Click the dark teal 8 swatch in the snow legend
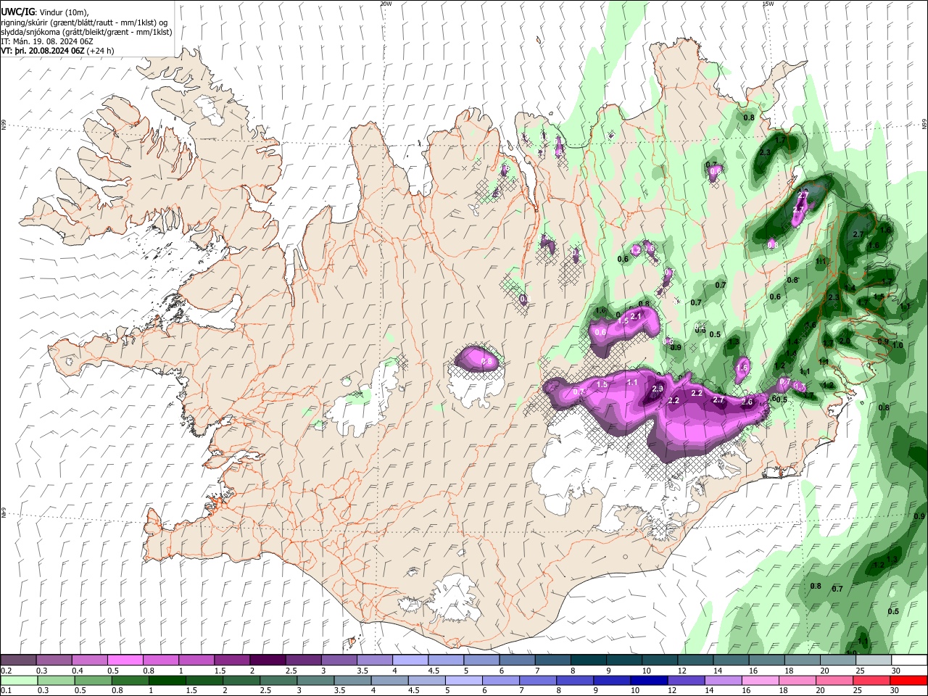This screenshot has width=928, height=696. [589, 660]
